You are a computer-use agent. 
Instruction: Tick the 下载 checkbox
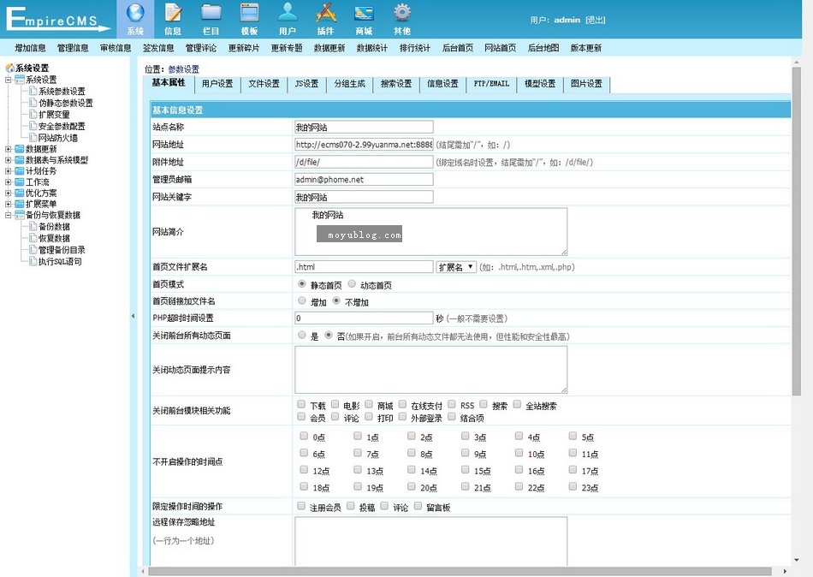tap(301, 404)
